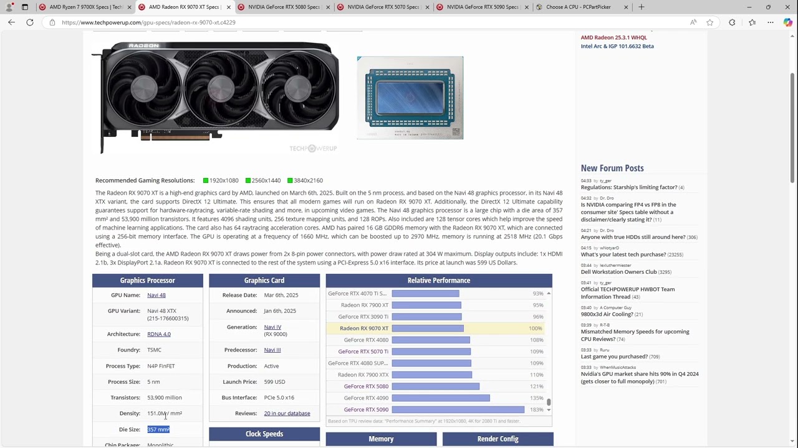Open the Edge profile icon

pyautogui.click(x=9, y=7)
